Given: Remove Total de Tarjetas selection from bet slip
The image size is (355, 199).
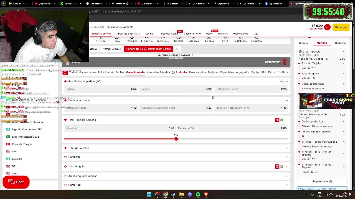Looking at the screenshot, I should coord(344,63).
